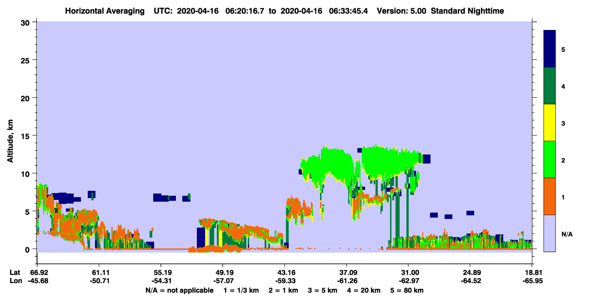Screen dimensions: 591x303
Task: Click the y-axis tick label 25
Action: click(x=26, y=60)
